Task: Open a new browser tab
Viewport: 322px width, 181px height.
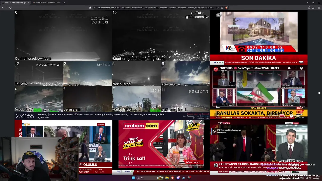Action: click(64, 3)
